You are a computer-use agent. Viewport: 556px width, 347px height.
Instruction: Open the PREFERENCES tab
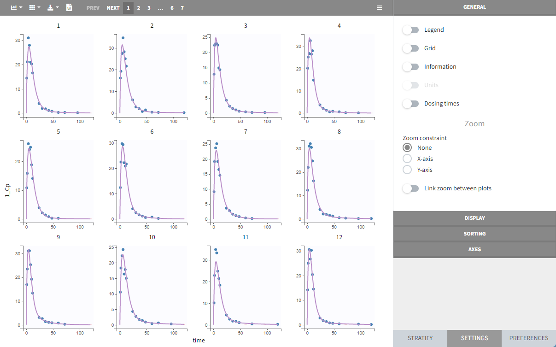(529, 338)
